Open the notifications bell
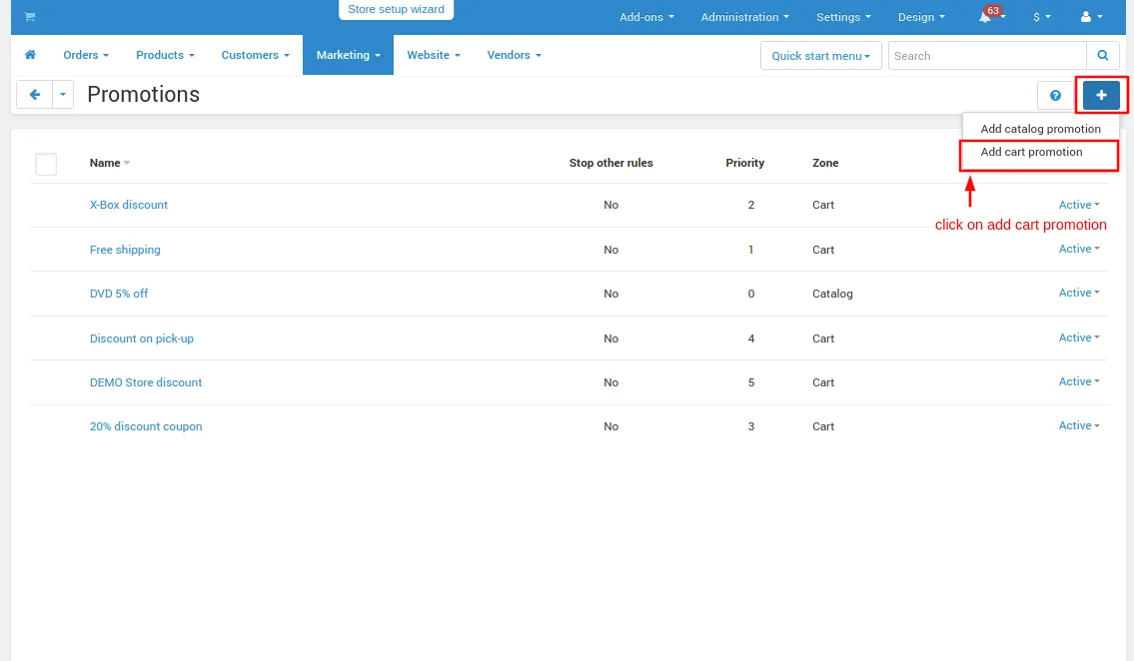 [x=989, y=16]
